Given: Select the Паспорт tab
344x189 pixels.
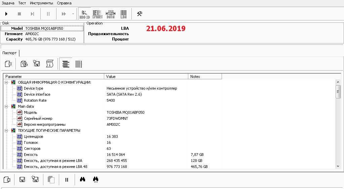Looking at the screenshot, I should coord(9,53).
